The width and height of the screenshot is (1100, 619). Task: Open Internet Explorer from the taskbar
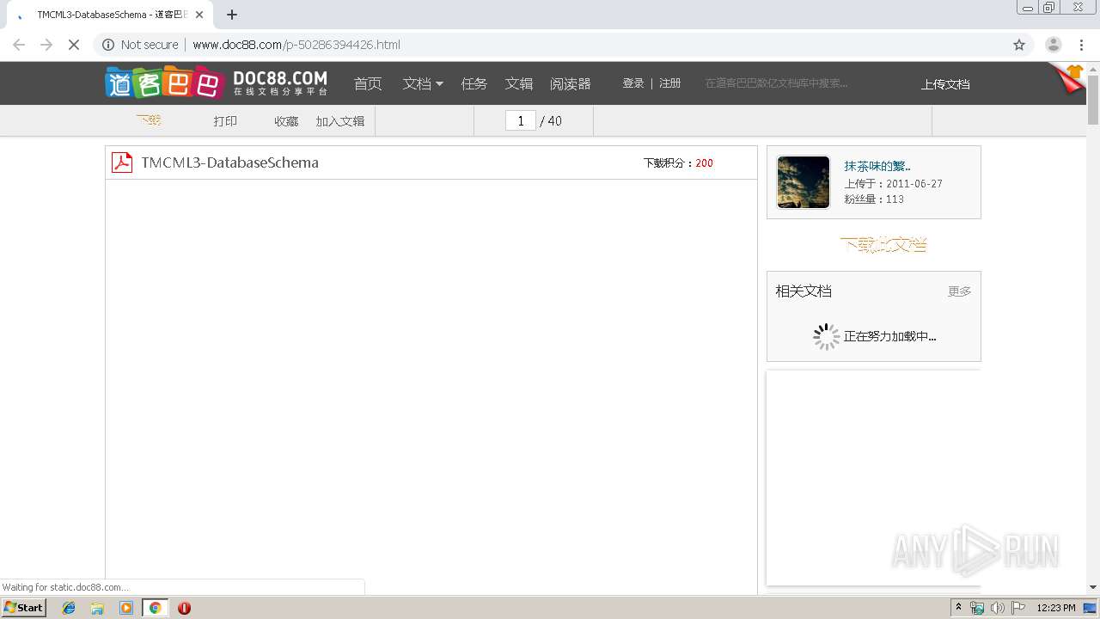tap(69, 608)
